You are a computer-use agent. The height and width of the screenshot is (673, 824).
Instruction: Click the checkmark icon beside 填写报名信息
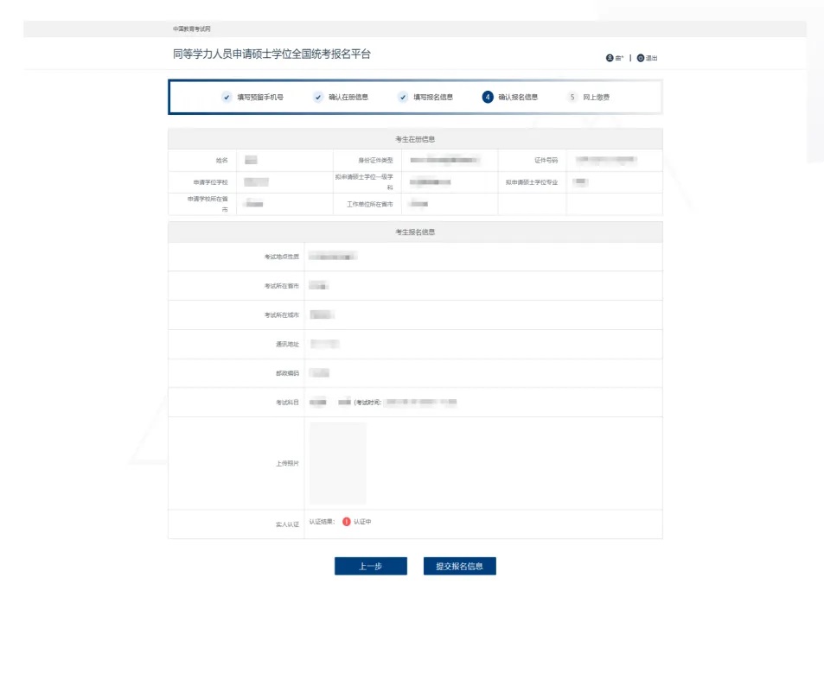pyautogui.click(x=403, y=97)
